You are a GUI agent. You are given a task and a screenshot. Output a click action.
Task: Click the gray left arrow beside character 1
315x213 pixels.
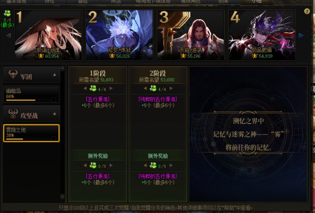(x=8, y=36)
